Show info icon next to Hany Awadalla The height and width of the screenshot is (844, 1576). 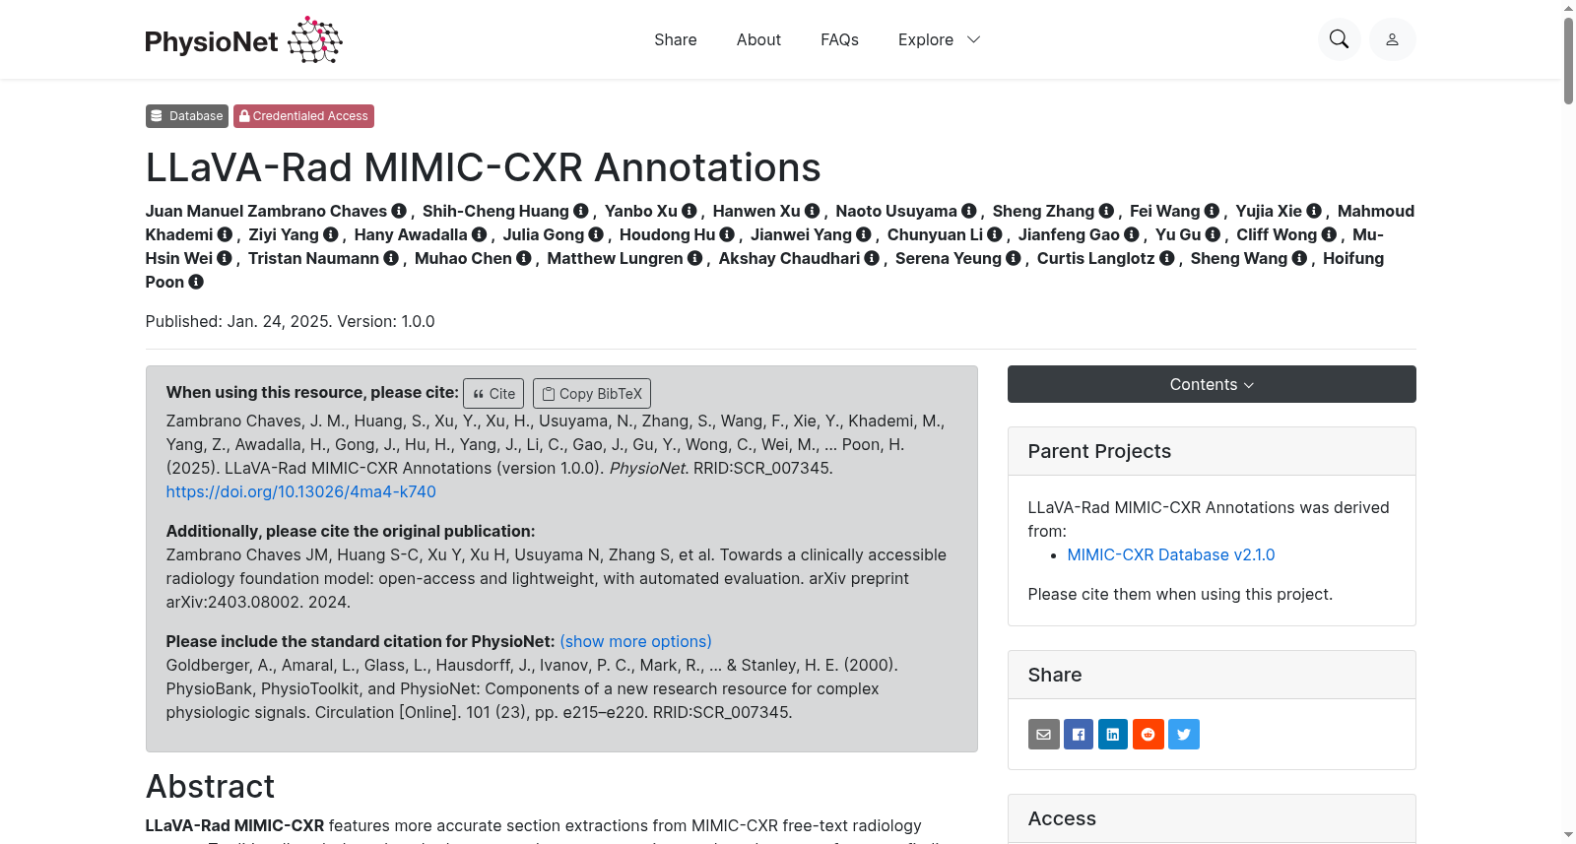pos(480,234)
